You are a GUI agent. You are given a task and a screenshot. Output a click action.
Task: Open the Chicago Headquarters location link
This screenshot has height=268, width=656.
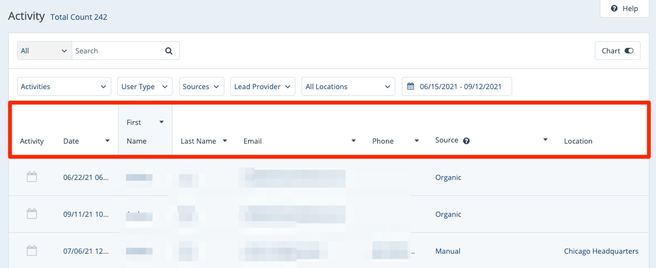(x=601, y=251)
